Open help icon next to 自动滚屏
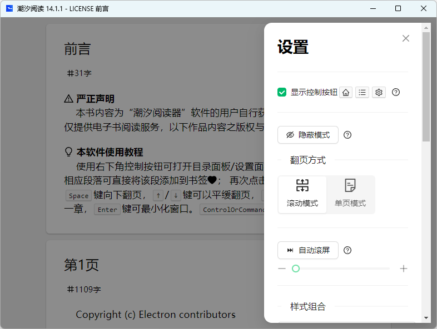 pyautogui.click(x=347, y=250)
